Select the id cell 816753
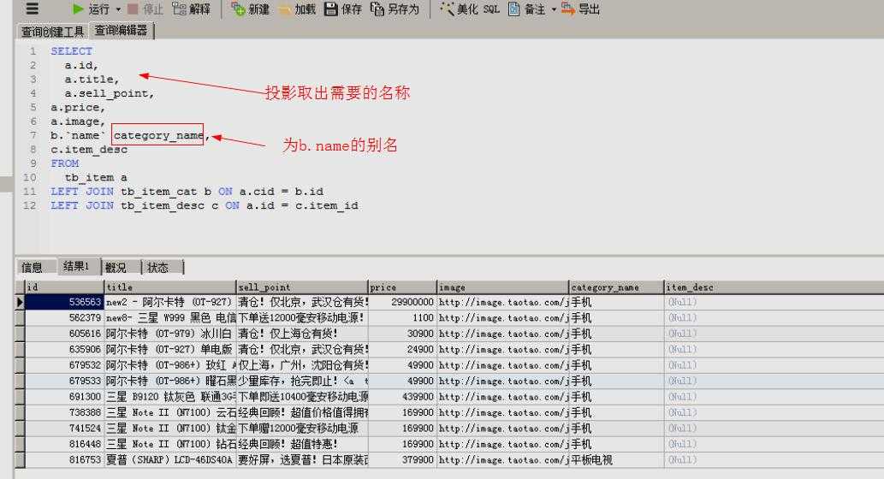 tap(64, 460)
